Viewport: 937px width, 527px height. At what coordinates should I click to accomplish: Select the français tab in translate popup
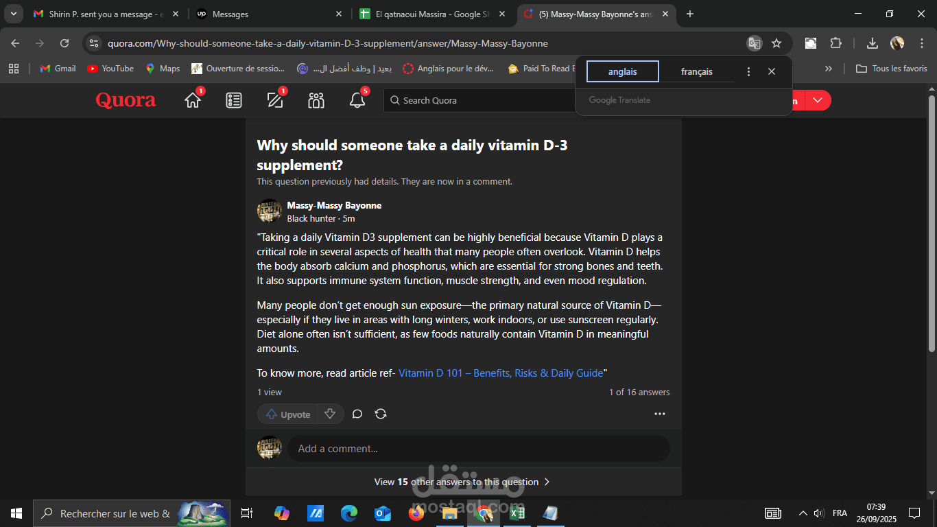click(697, 71)
